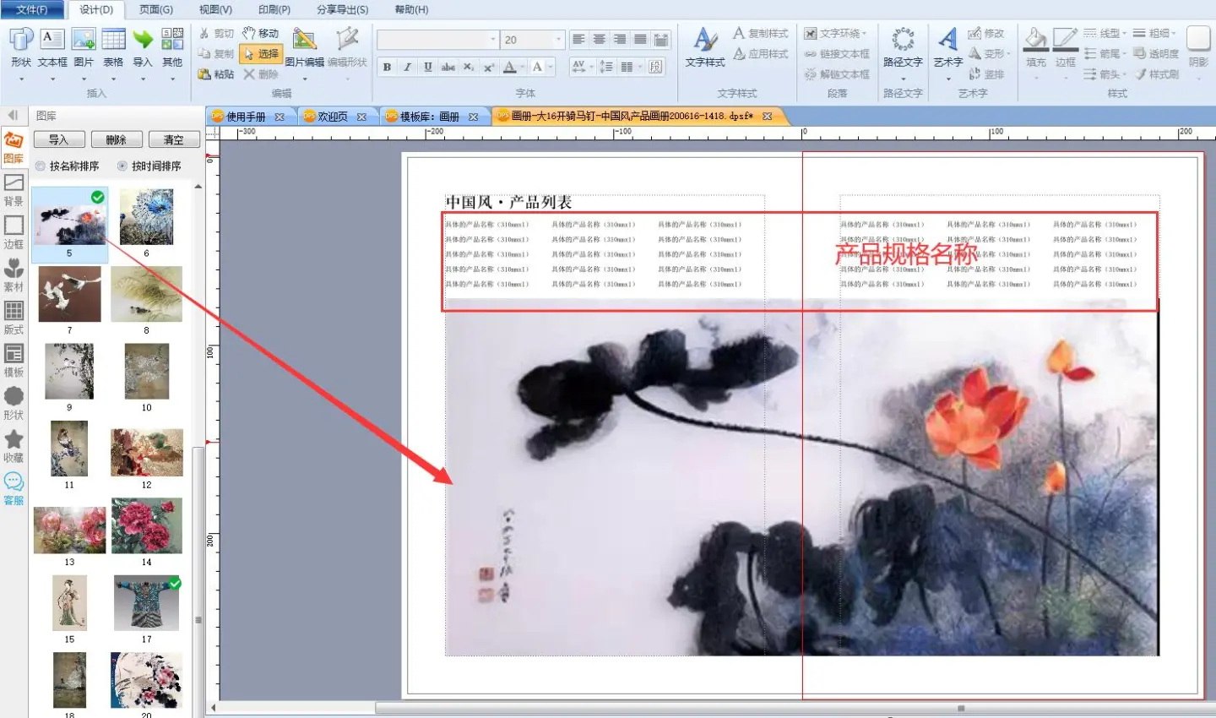This screenshot has width=1216, height=718.
Task: Open the 线型 line type dropdown
Action: tap(1105, 33)
